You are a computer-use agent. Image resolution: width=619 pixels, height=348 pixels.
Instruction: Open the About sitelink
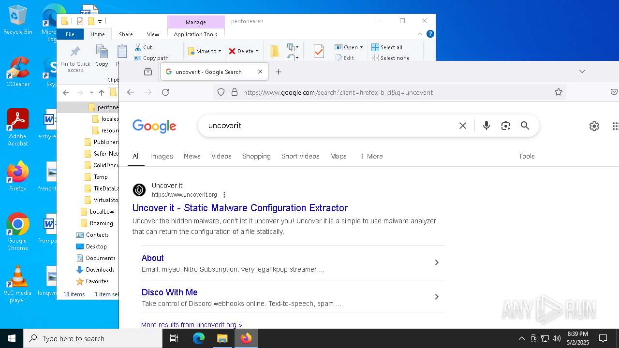tap(153, 258)
